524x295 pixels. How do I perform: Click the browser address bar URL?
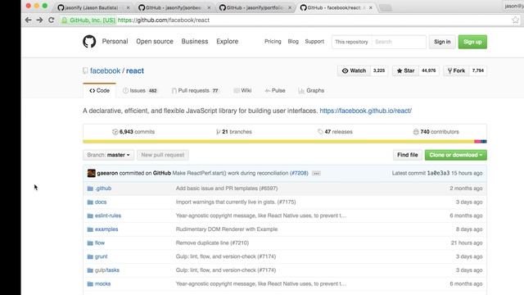tap(164, 20)
